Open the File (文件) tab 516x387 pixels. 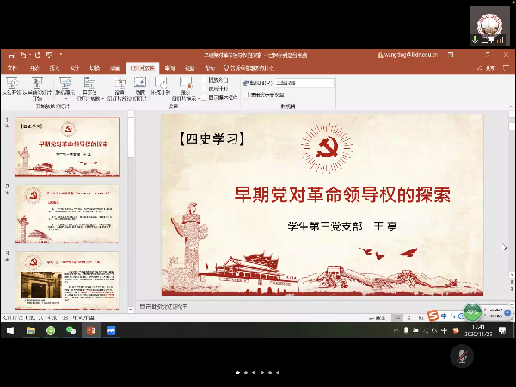point(12,68)
